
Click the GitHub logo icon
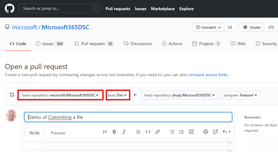coord(10,8)
